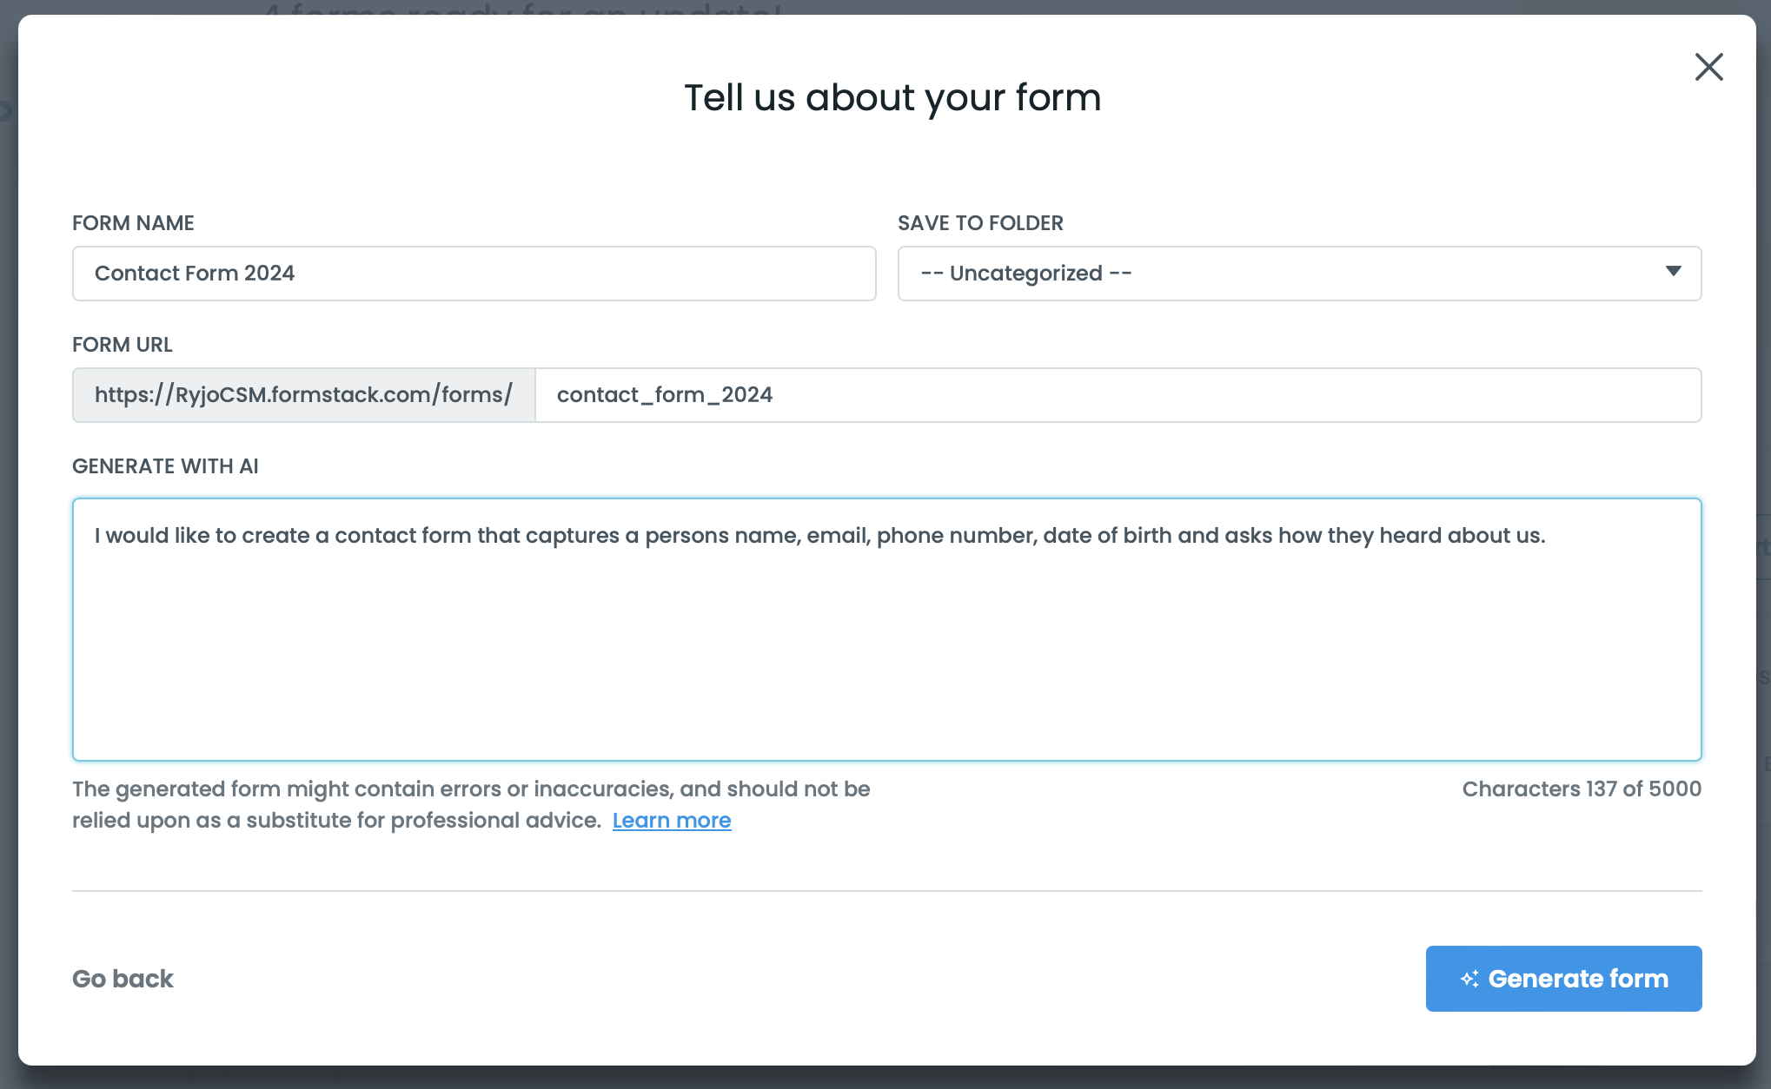Click the URL slug field "contact_form_2024"

pos(1117,395)
